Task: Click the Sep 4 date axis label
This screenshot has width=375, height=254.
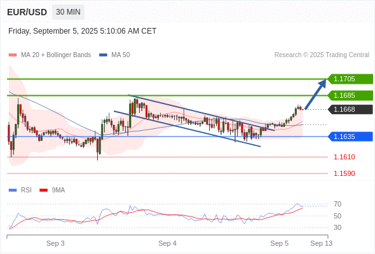Action: click(x=167, y=243)
